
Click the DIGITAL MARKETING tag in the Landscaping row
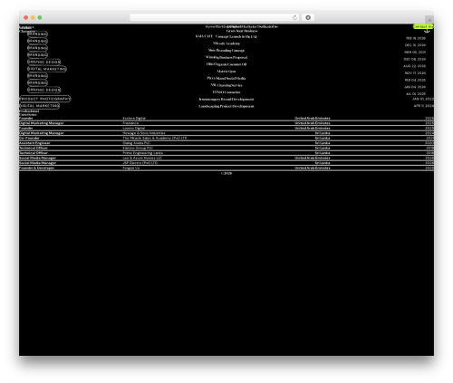[x=39, y=106]
